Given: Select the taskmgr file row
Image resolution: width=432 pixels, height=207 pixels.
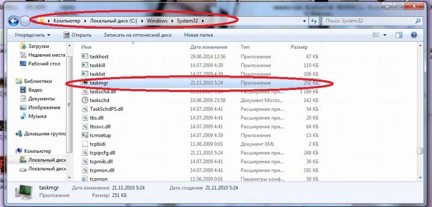Looking at the screenshot, I should click(200, 83).
